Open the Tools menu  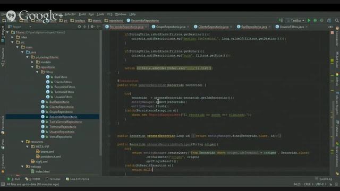point(100,14)
